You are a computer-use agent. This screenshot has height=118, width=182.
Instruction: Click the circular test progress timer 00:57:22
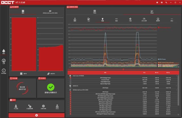(22, 88)
